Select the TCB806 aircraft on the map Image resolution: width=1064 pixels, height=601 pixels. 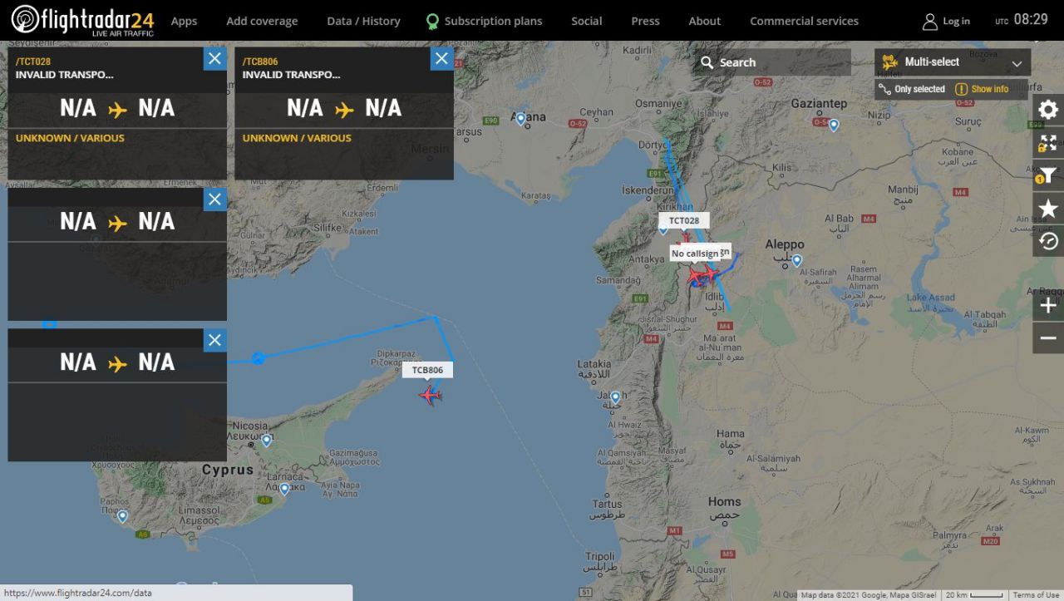click(x=430, y=395)
